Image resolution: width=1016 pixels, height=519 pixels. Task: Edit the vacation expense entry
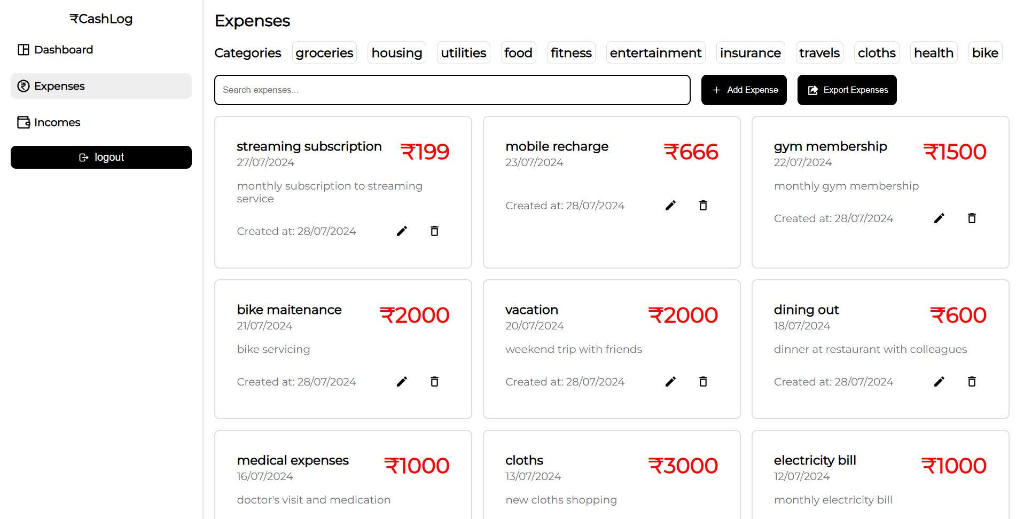click(x=671, y=382)
